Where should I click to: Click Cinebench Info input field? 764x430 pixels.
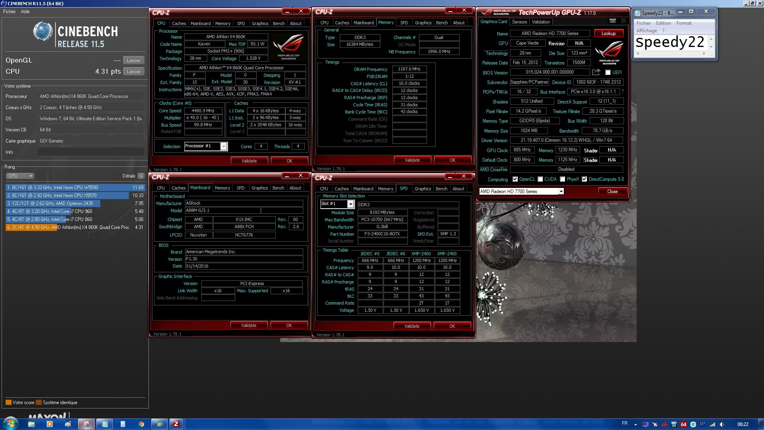91,152
